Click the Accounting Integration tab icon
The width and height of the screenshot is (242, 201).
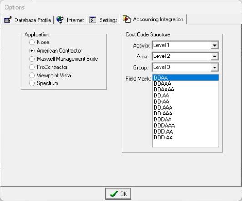(x=126, y=19)
